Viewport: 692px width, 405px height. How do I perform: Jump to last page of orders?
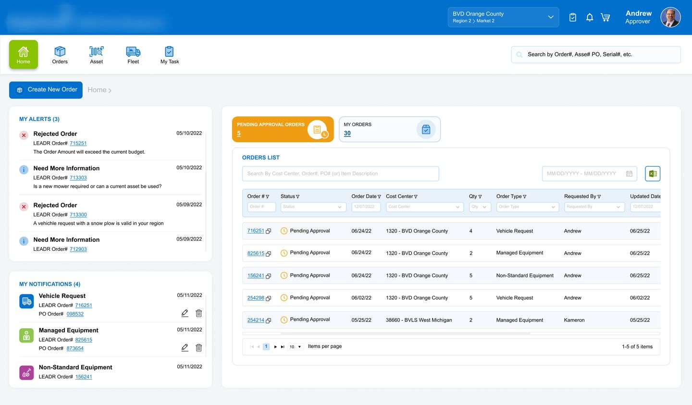tap(283, 347)
